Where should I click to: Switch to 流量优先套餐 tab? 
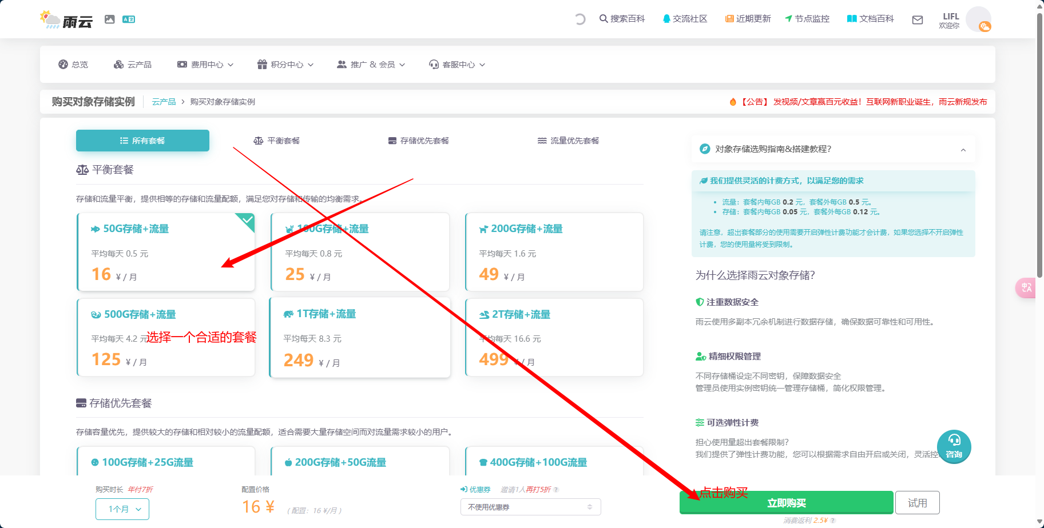569,141
